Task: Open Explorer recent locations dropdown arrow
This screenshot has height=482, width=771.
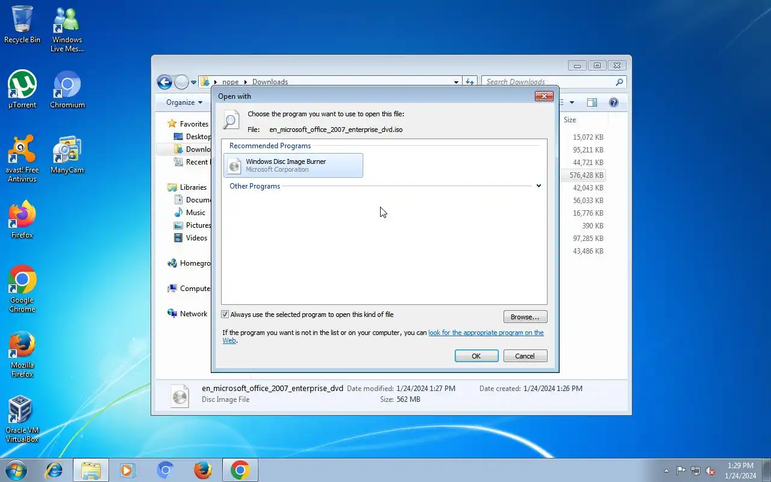Action: point(193,83)
